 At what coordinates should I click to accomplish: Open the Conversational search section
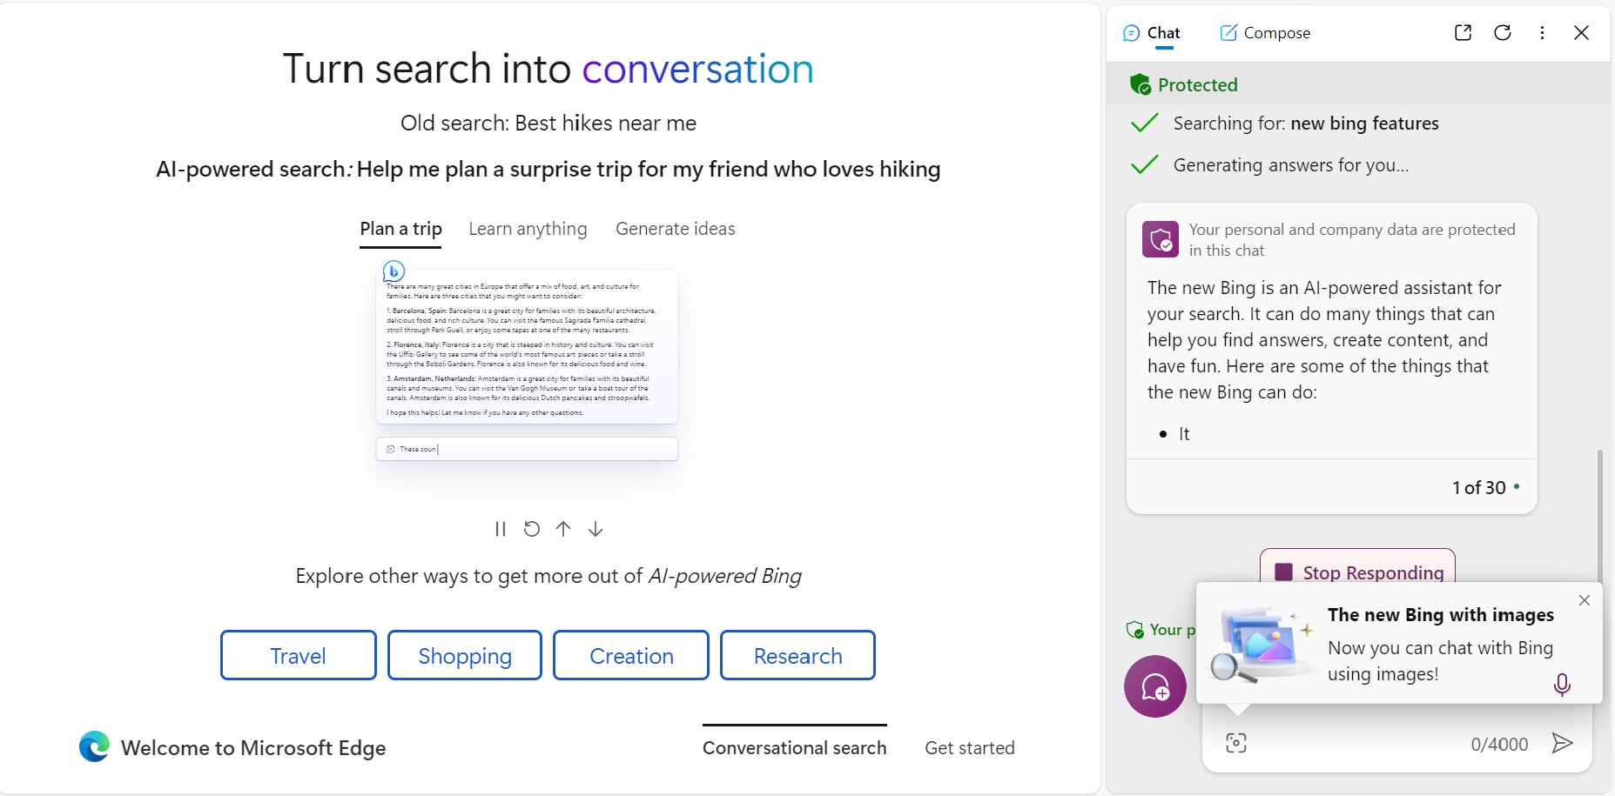(x=795, y=748)
